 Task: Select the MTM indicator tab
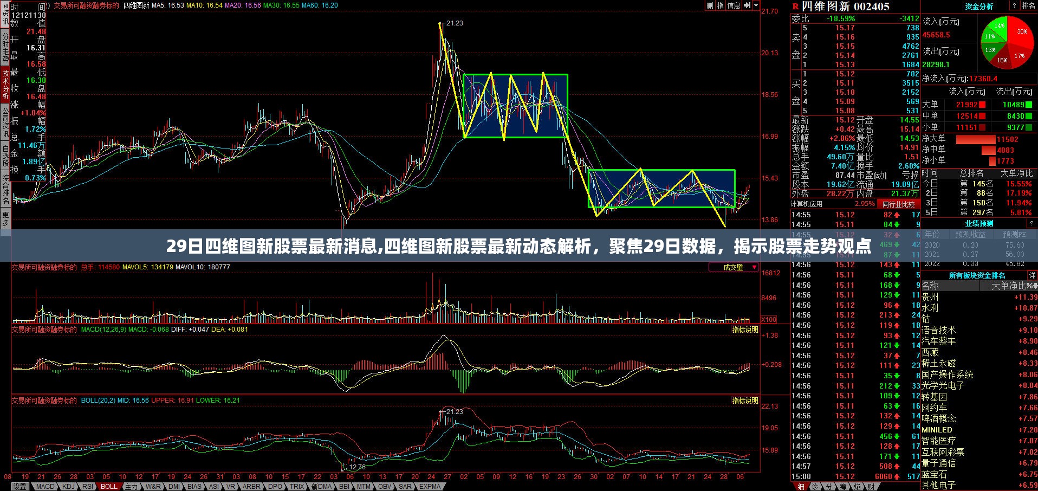364,487
